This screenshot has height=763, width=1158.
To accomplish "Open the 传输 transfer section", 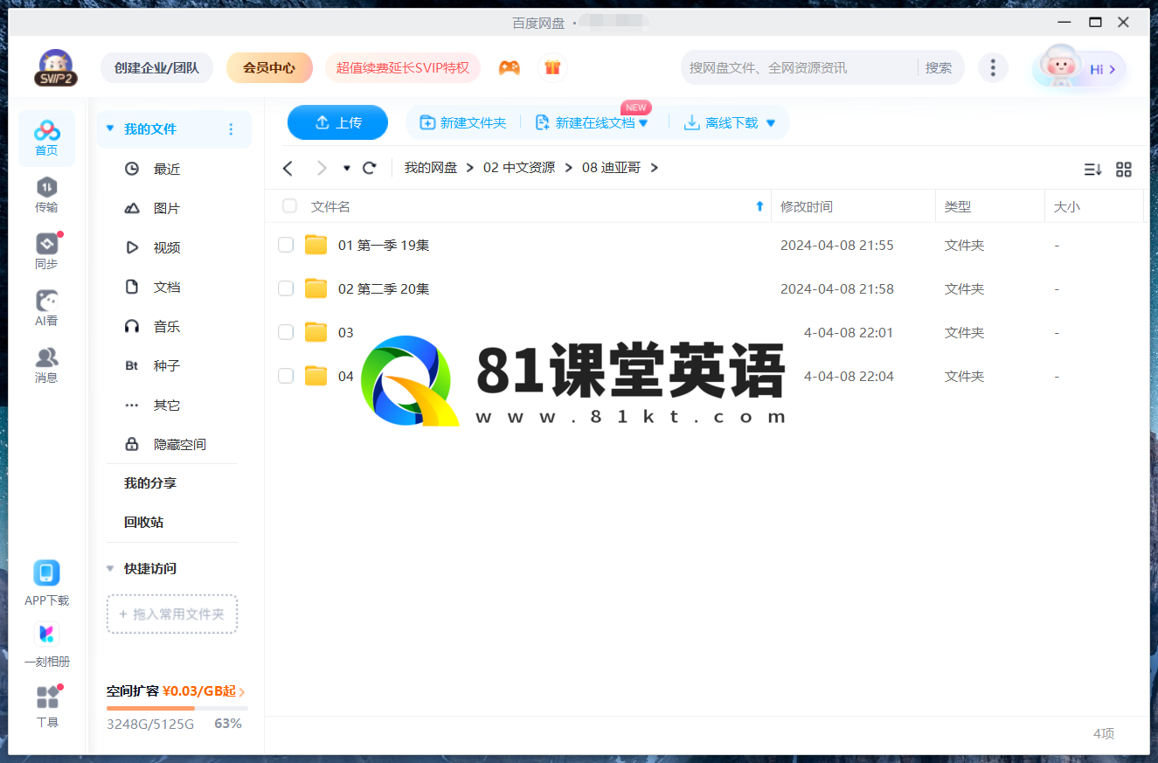I will pyautogui.click(x=47, y=195).
